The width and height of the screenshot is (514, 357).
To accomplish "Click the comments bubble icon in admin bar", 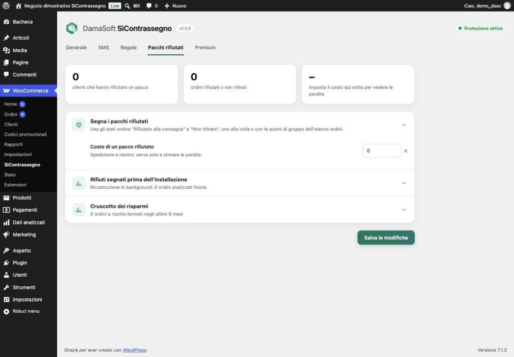I will [x=149, y=6].
